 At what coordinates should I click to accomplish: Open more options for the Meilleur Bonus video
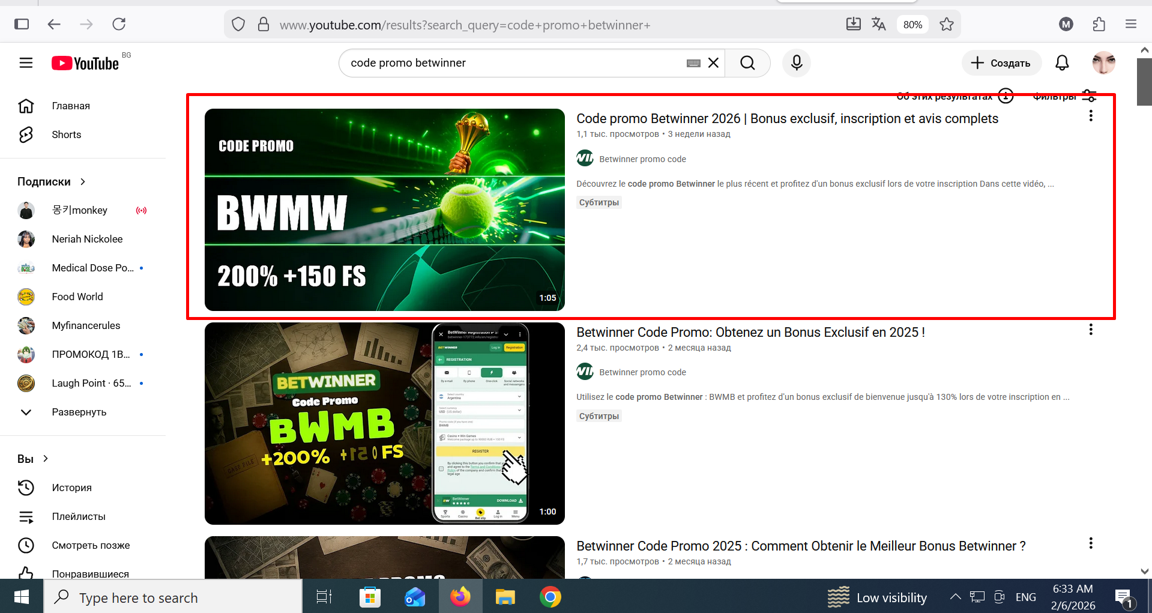(x=1091, y=543)
